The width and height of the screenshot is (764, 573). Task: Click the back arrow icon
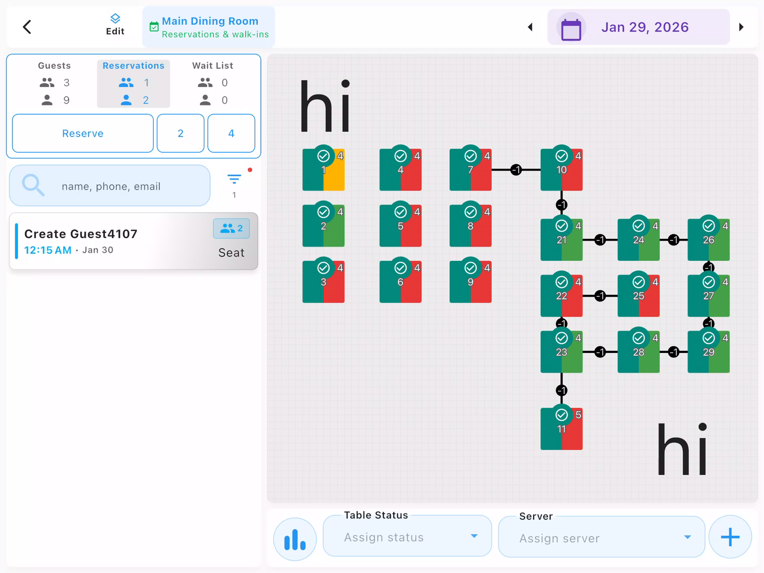tap(27, 27)
